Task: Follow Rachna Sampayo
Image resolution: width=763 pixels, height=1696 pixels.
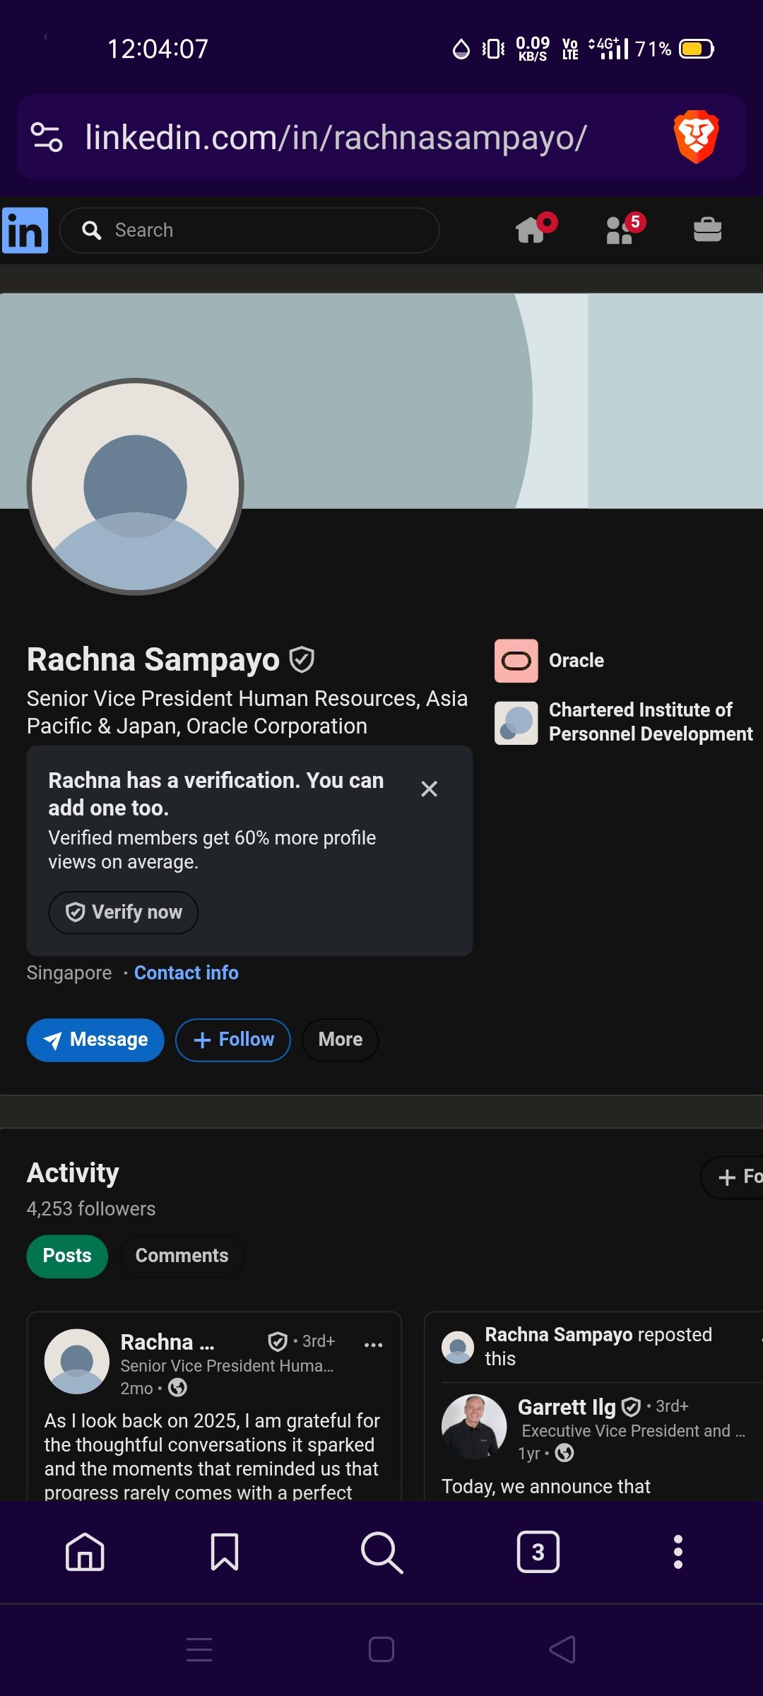Action: 233,1040
